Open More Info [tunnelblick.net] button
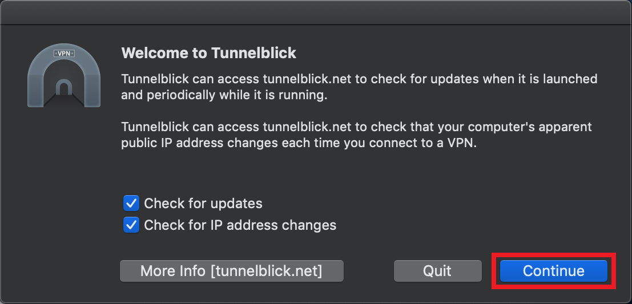The width and height of the screenshot is (632, 304). [x=232, y=271]
